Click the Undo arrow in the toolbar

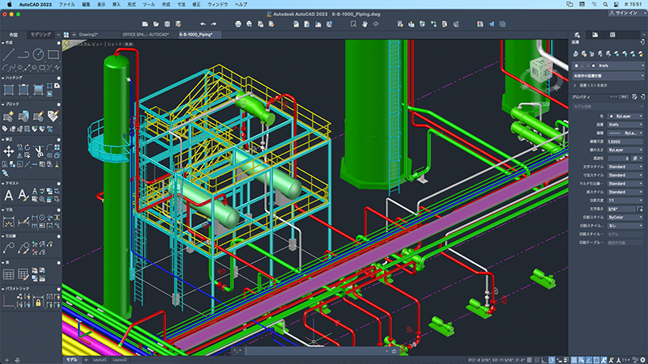pyautogui.click(x=202, y=24)
